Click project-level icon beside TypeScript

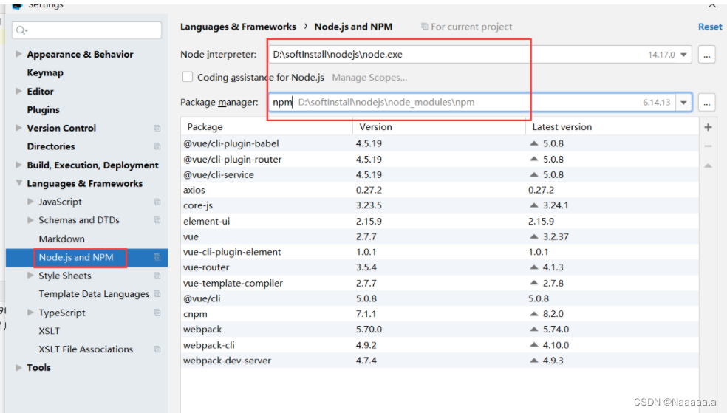157,313
